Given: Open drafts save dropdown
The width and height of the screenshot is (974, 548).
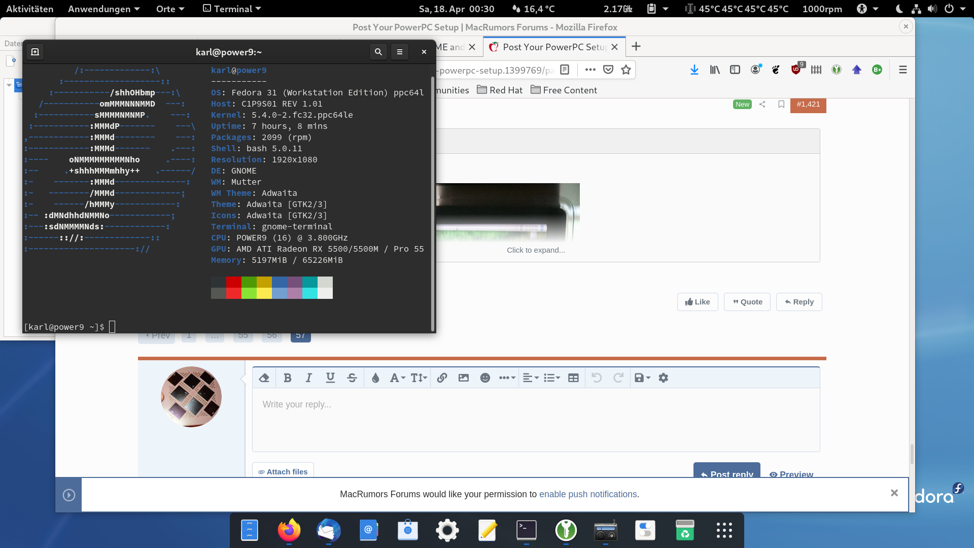Looking at the screenshot, I should click(642, 378).
